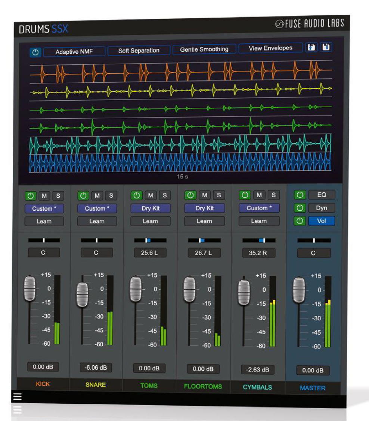369x421 pixels.
Task: Toggle the Master Dyn power button
Action: 300,208
